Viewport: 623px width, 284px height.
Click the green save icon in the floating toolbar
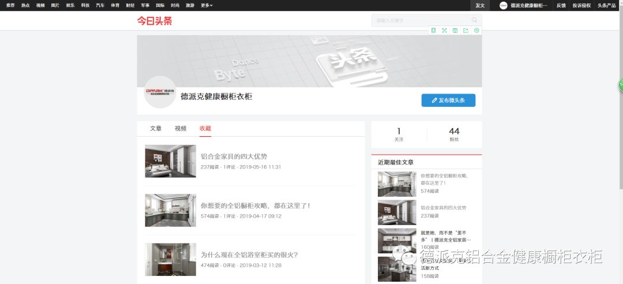coord(455,31)
